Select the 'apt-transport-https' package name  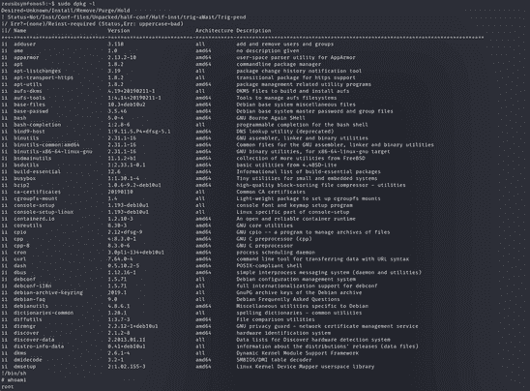pos(44,77)
